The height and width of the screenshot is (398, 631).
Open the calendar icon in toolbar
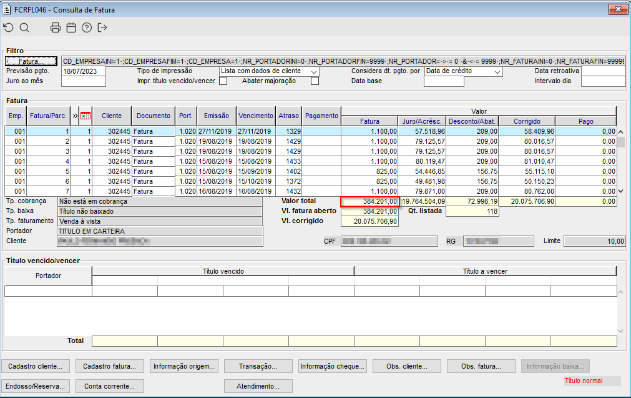coord(71,27)
